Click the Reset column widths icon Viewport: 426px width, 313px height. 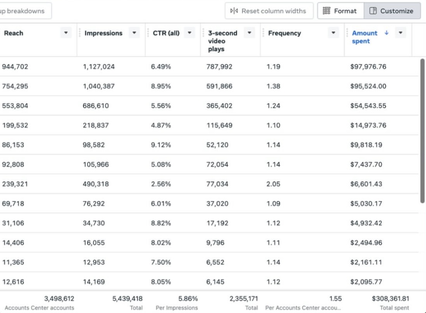[234, 11]
